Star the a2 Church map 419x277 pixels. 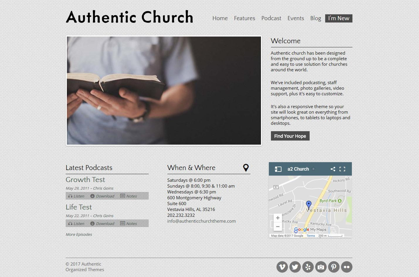(x=313, y=169)
